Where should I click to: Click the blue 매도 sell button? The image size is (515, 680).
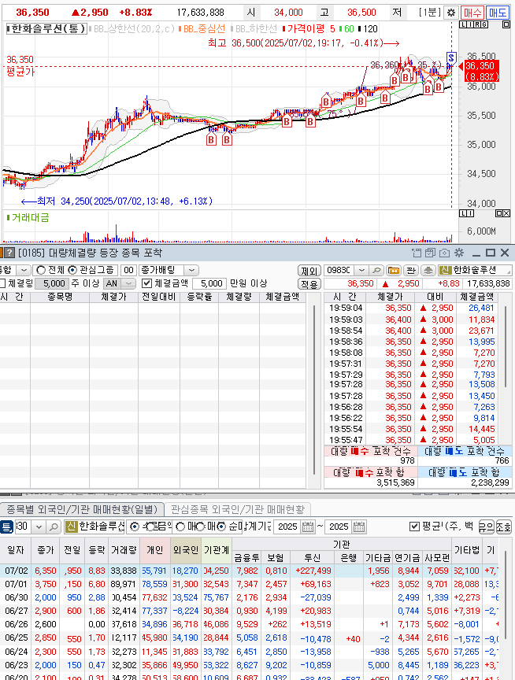[x=497, y=13]
